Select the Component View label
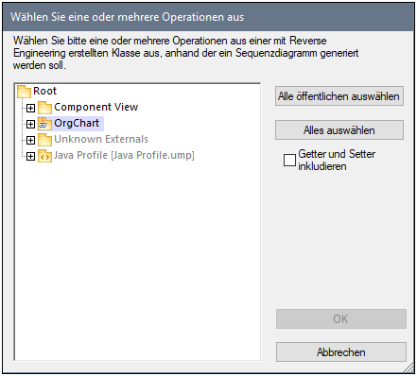This screenshot has height=376, width=417. coord(96,107)
